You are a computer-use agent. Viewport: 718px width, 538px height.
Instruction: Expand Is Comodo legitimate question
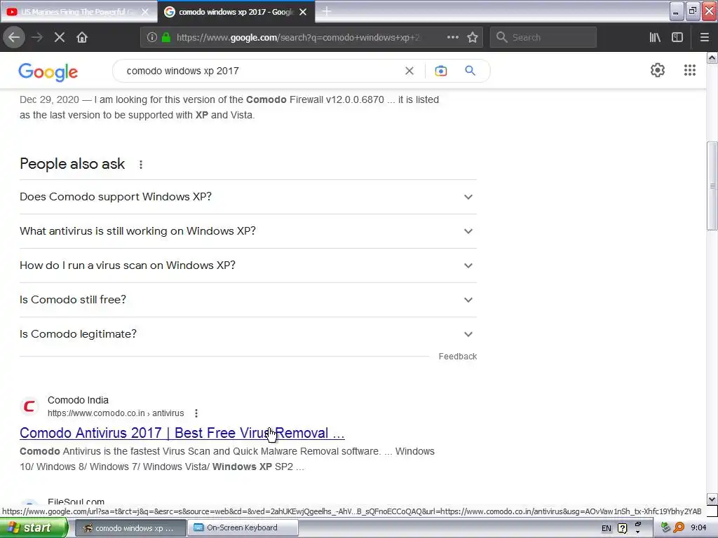pyautogui.click(x=248, y=334)
